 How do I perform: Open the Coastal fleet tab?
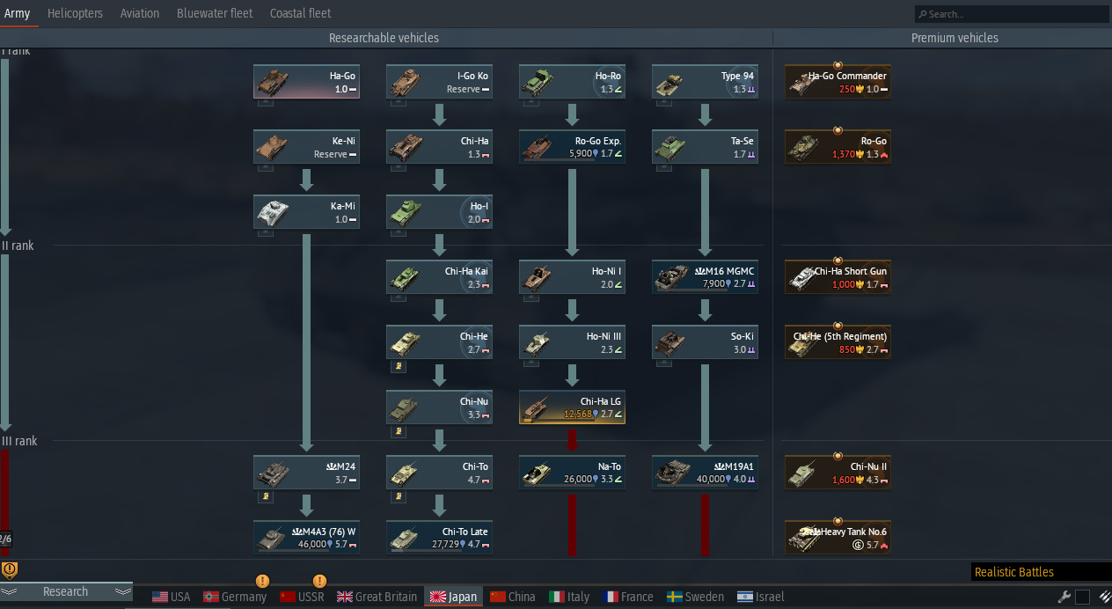click(x=301, y=13)
